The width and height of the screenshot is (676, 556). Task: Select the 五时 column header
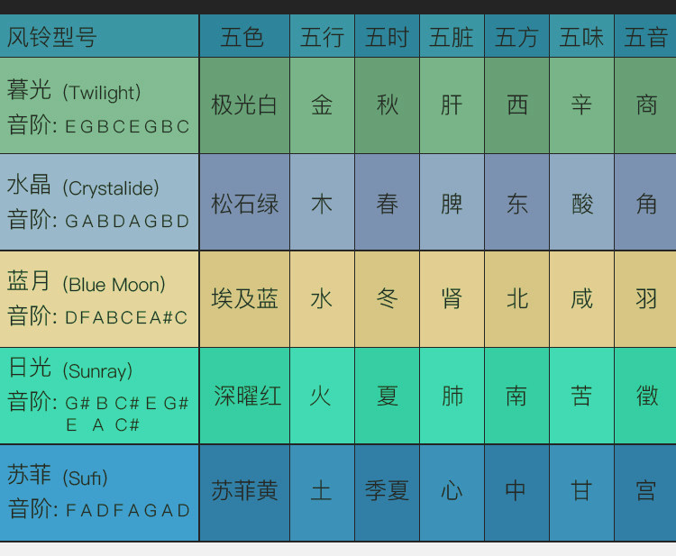click(x=387, y=37)
